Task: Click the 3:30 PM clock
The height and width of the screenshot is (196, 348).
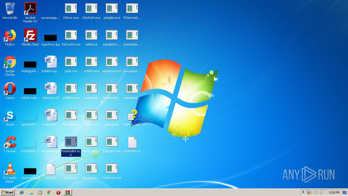Action: (334, 192)
